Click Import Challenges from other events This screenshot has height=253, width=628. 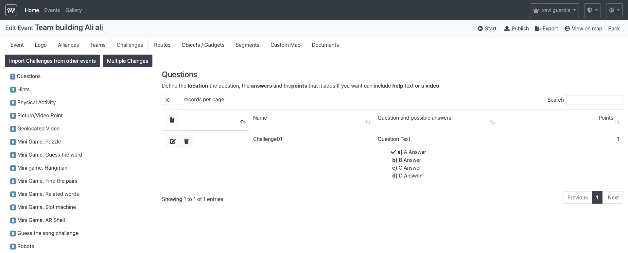[x=52, y=61]
